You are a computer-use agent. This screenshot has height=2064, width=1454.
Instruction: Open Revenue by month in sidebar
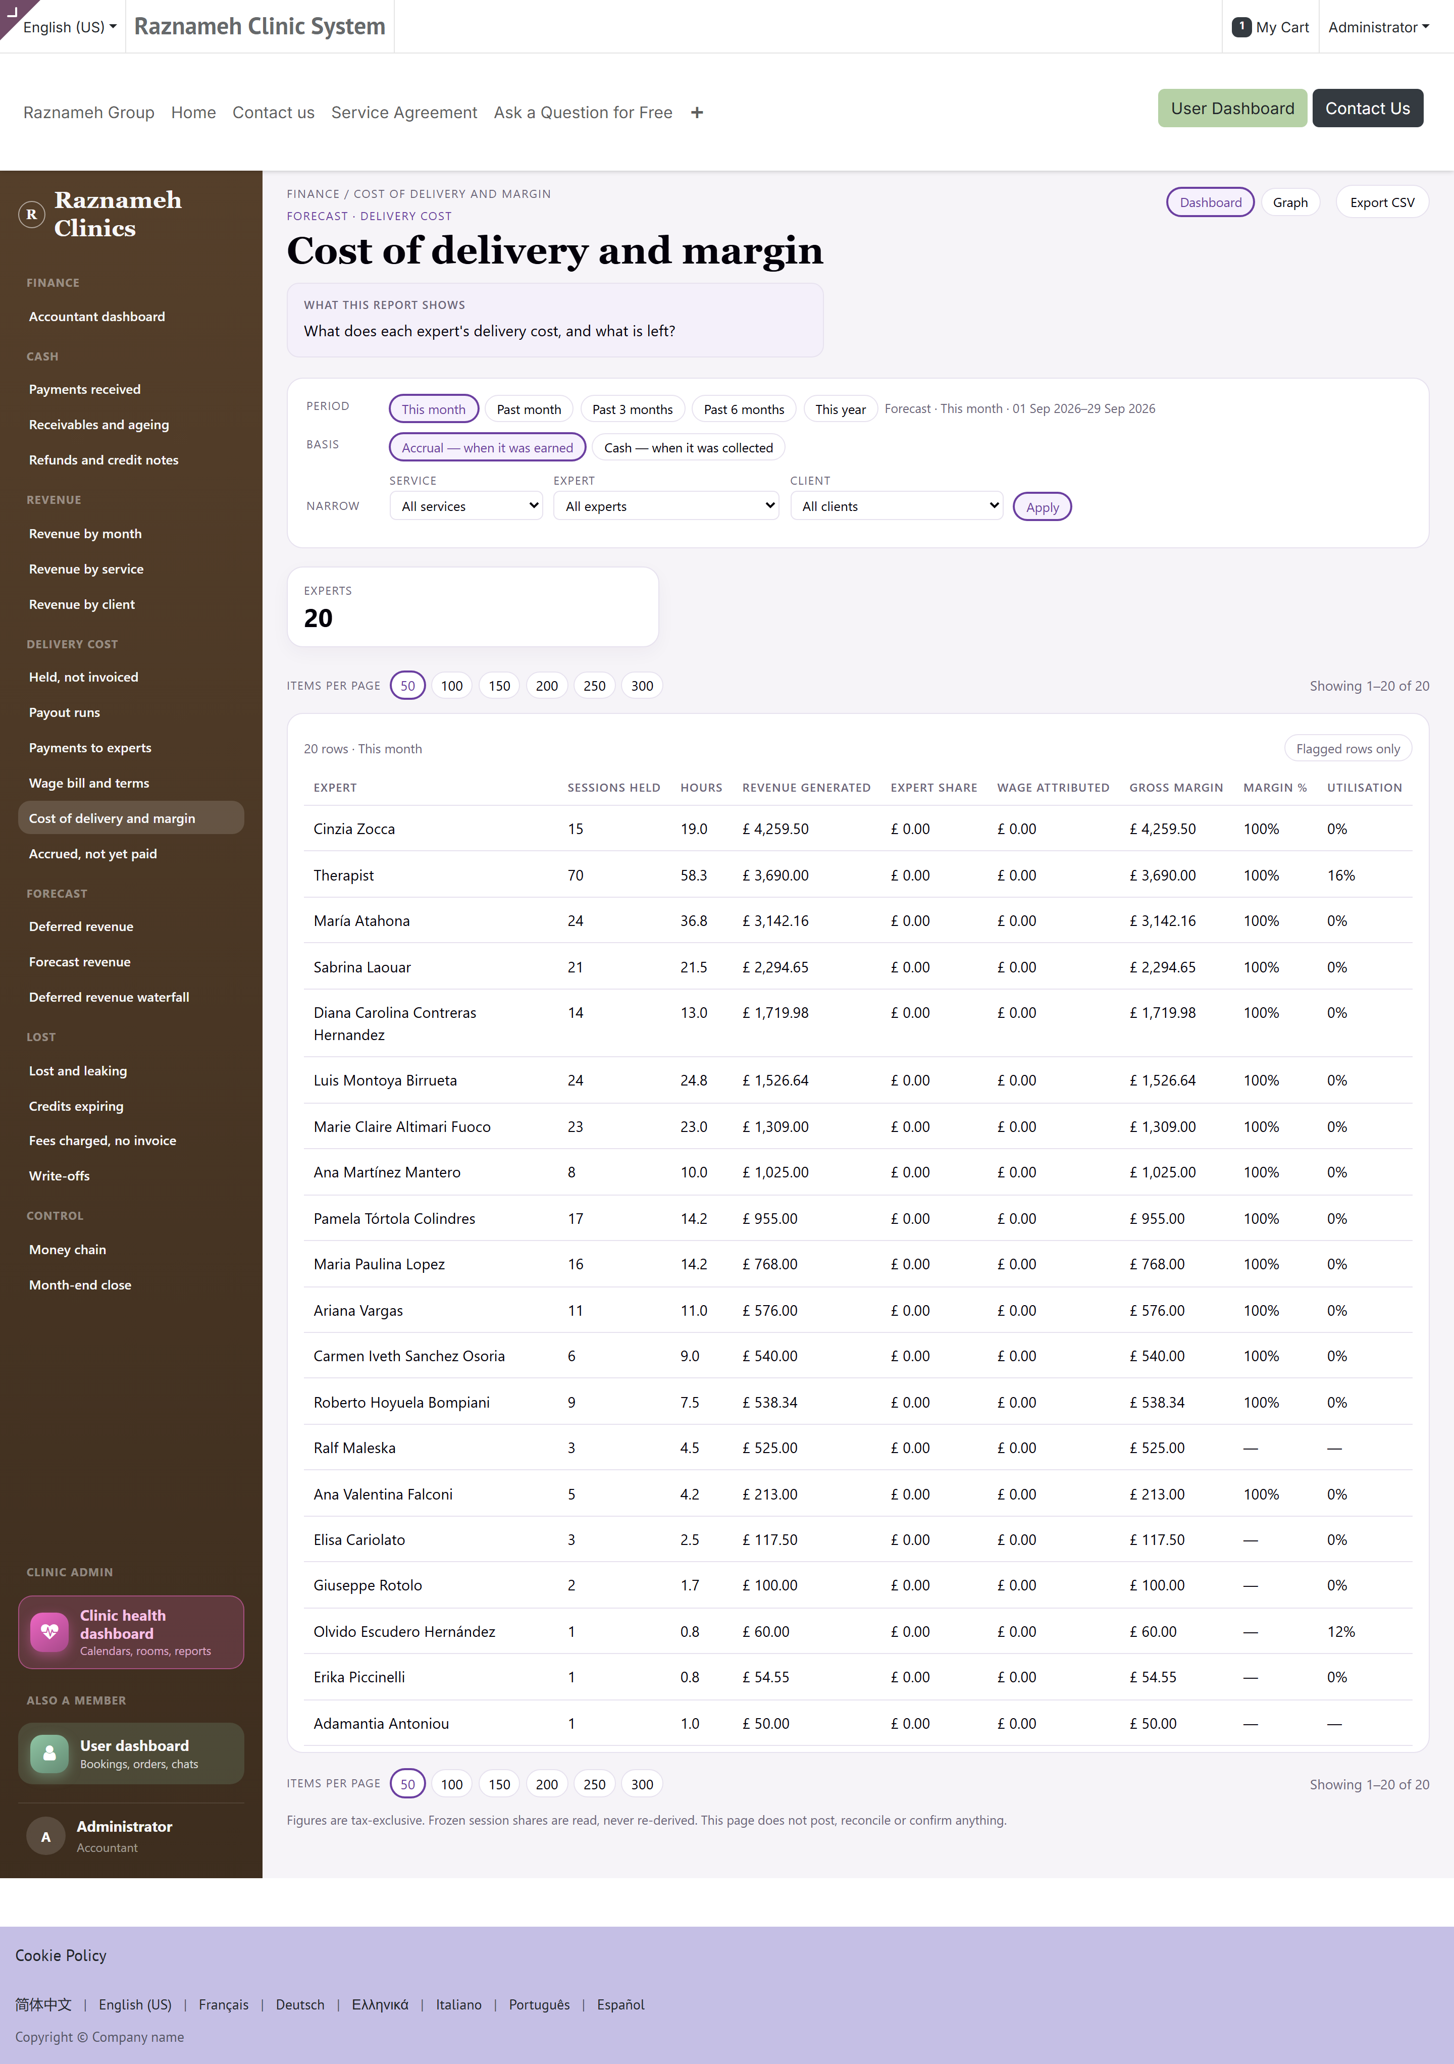pyautogui.click(x=85, y=534)
